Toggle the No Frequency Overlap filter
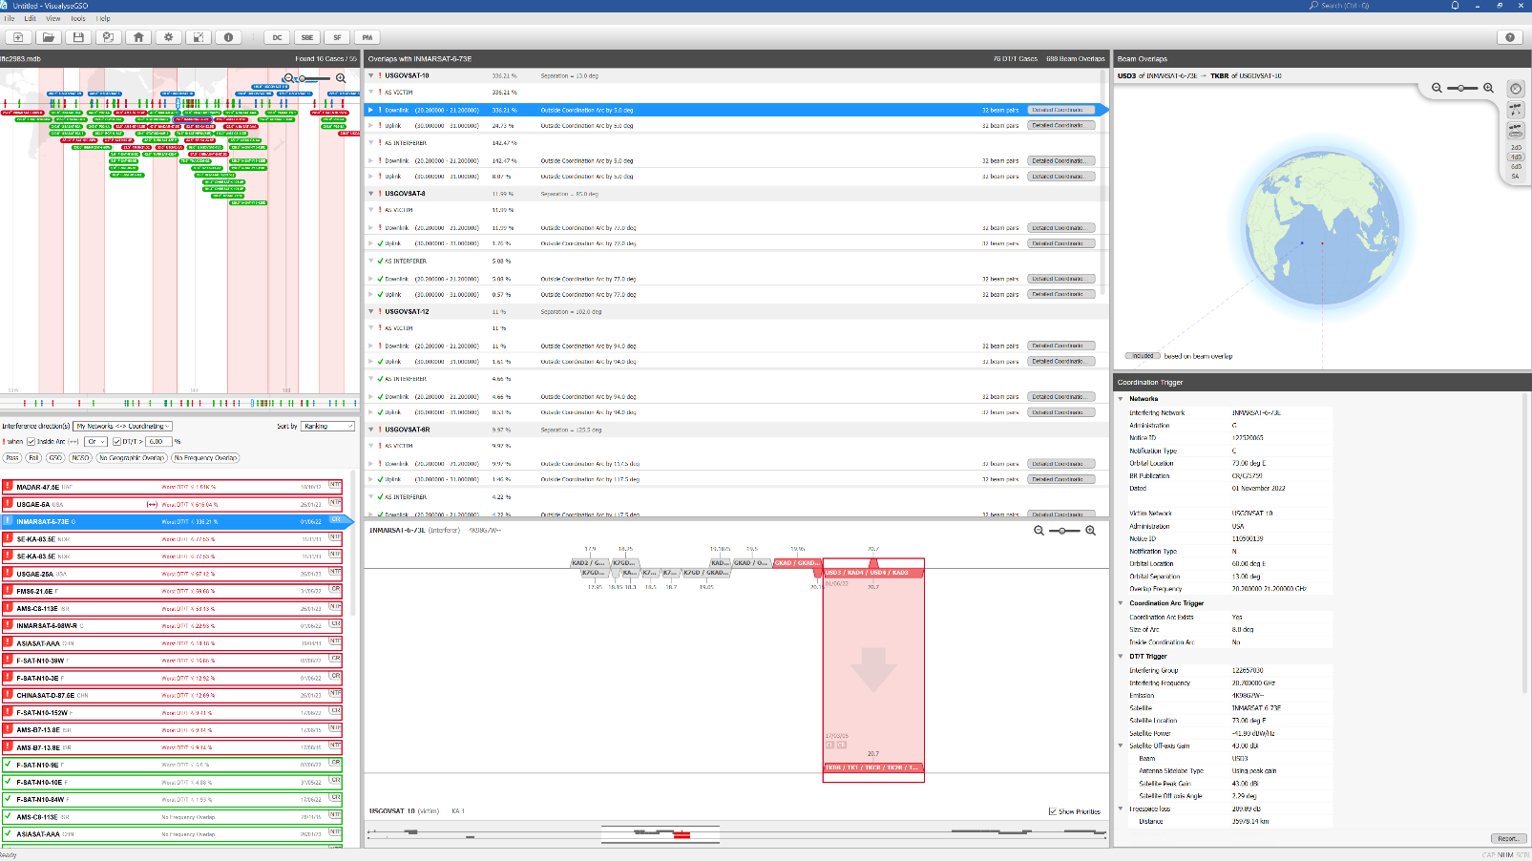 click(x=205, y=458)
